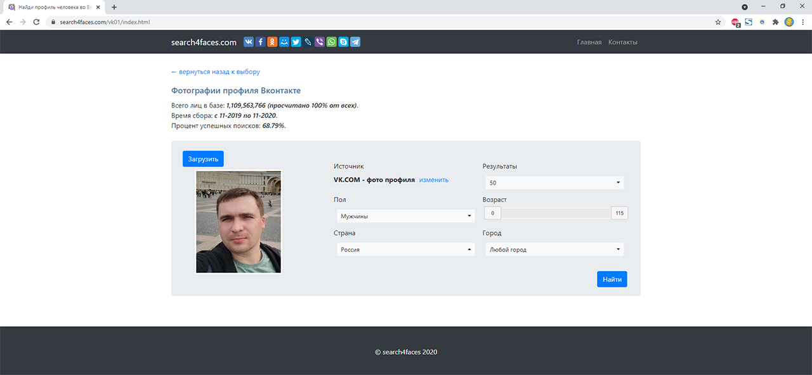Click the address bar URL field

click(381, 22)
